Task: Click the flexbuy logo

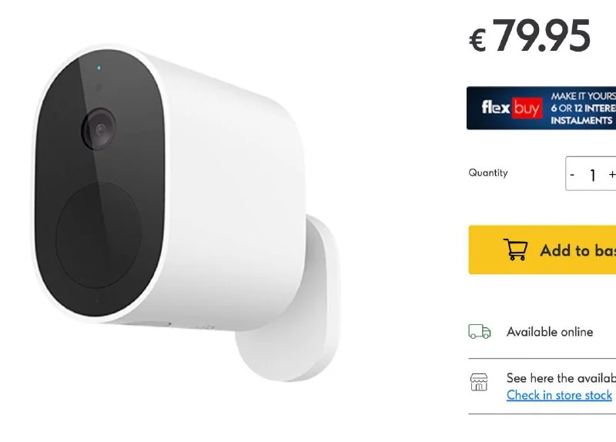Action: tap(512, 108)
